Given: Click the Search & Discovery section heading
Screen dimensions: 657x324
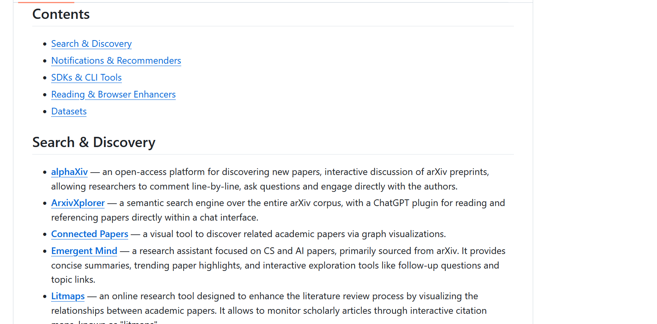Looking at the screenshot, I should point(94,142).
